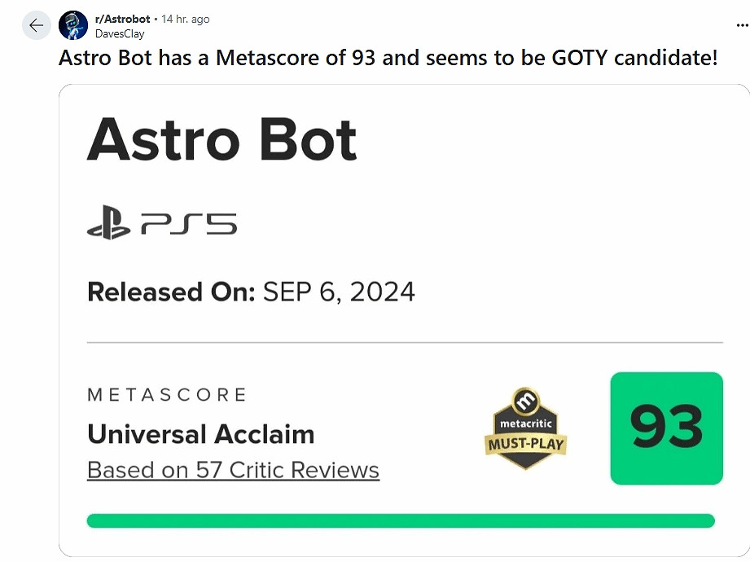
Task: Click the 'Universal Acclaim' rating text
Action: (200, 433)
